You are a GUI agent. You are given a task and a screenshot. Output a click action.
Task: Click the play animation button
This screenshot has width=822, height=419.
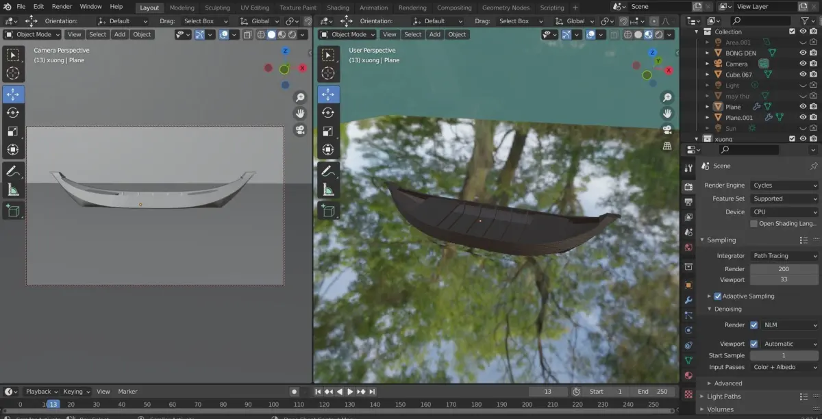tap(350, 392)
